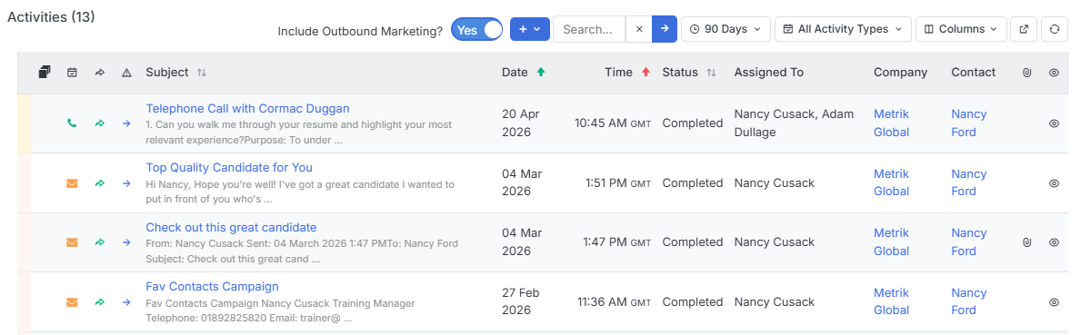The width and height of the screenshot is (1091, 335).
Task: Select the '1:47 PM' time cell
Action: click(618, 242)
